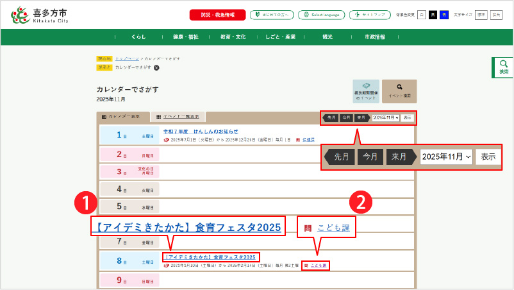Switch to the イベント一覧表示 tab
This screenshot has width=514, height=290.
178,117
